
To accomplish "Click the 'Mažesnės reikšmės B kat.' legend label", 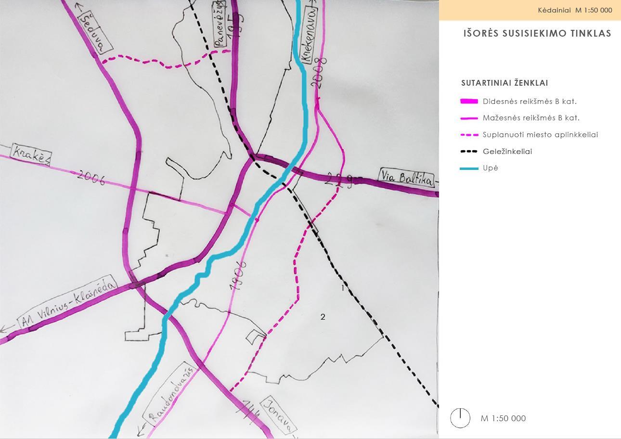I will point(531,118).
